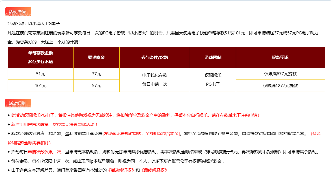
Task: Click the 51元 deposit amount cell
Action: pos(40,74)
